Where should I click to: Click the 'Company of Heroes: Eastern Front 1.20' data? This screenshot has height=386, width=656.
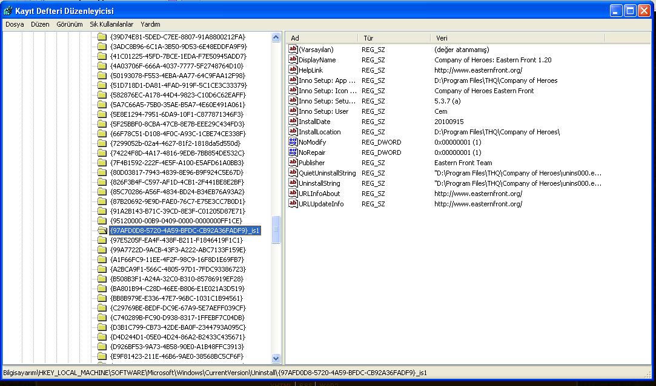pos(493,60)
